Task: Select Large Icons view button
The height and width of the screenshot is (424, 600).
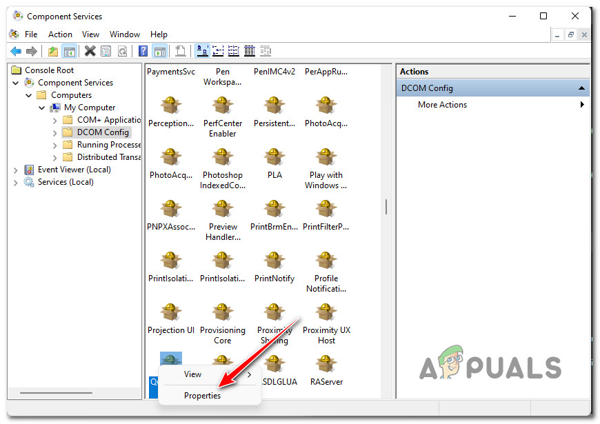Action: tap(203, 51)
